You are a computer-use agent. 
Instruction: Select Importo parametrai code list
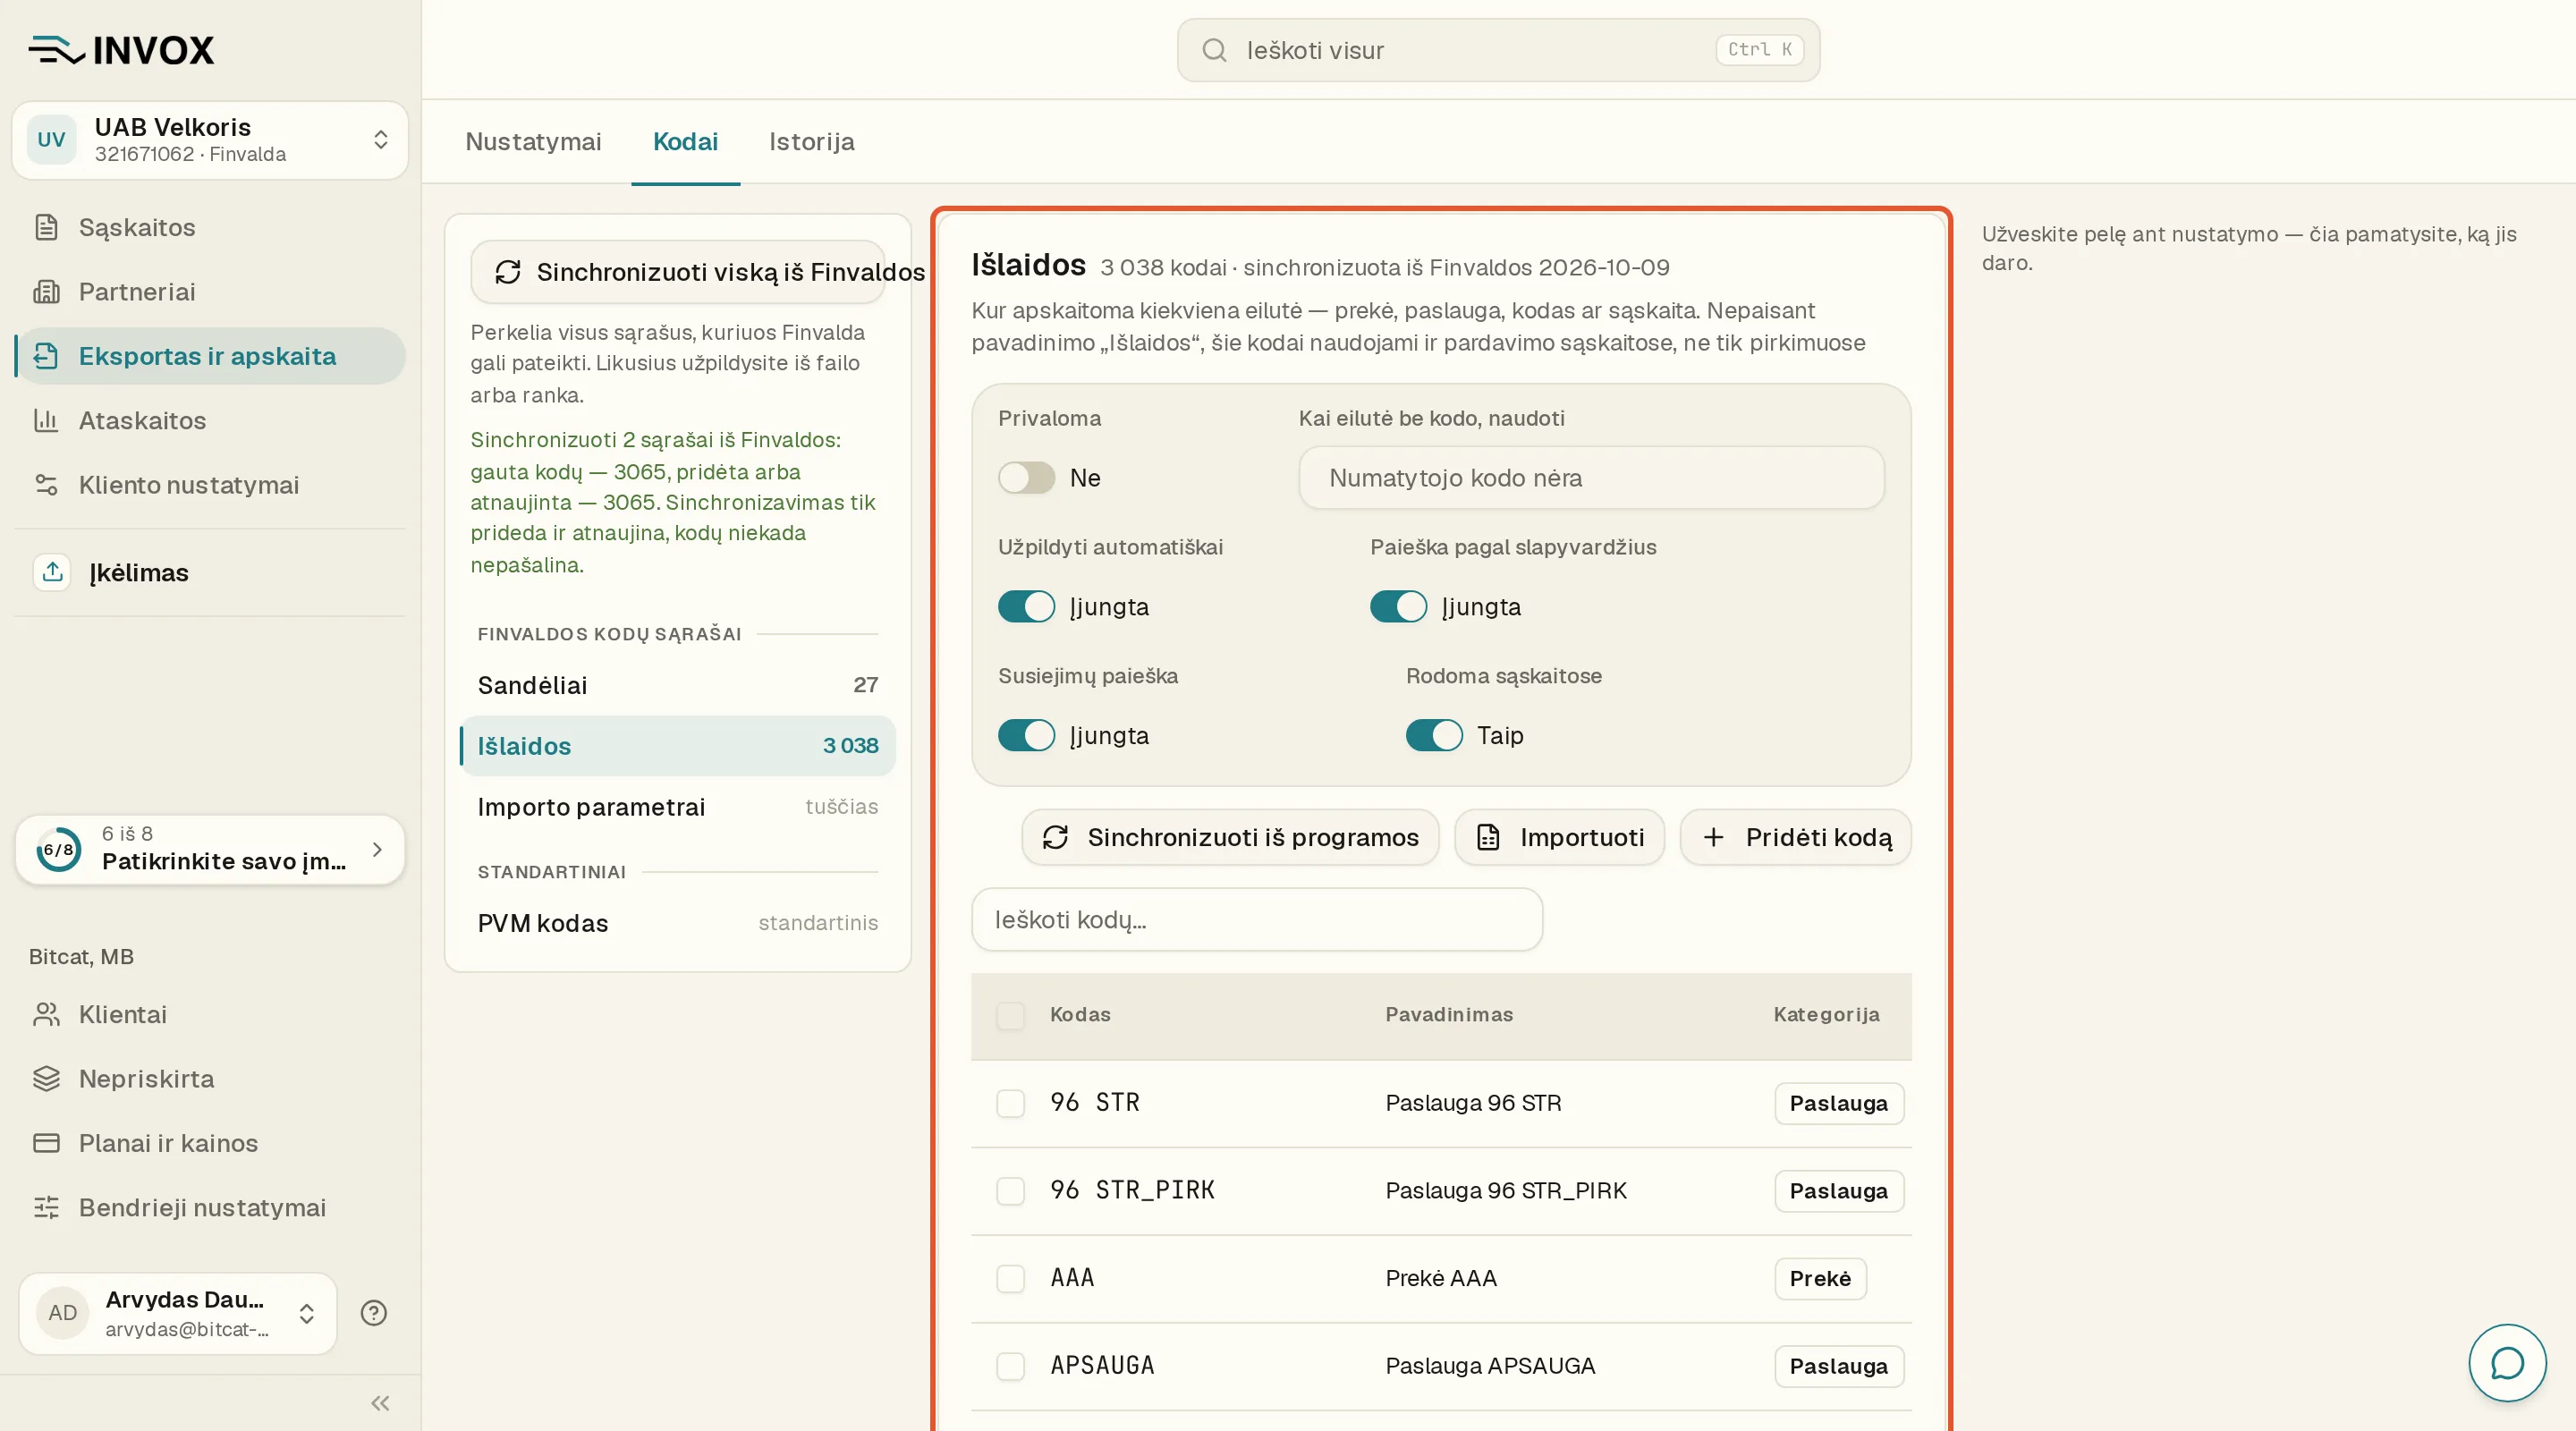pos(677,807)
